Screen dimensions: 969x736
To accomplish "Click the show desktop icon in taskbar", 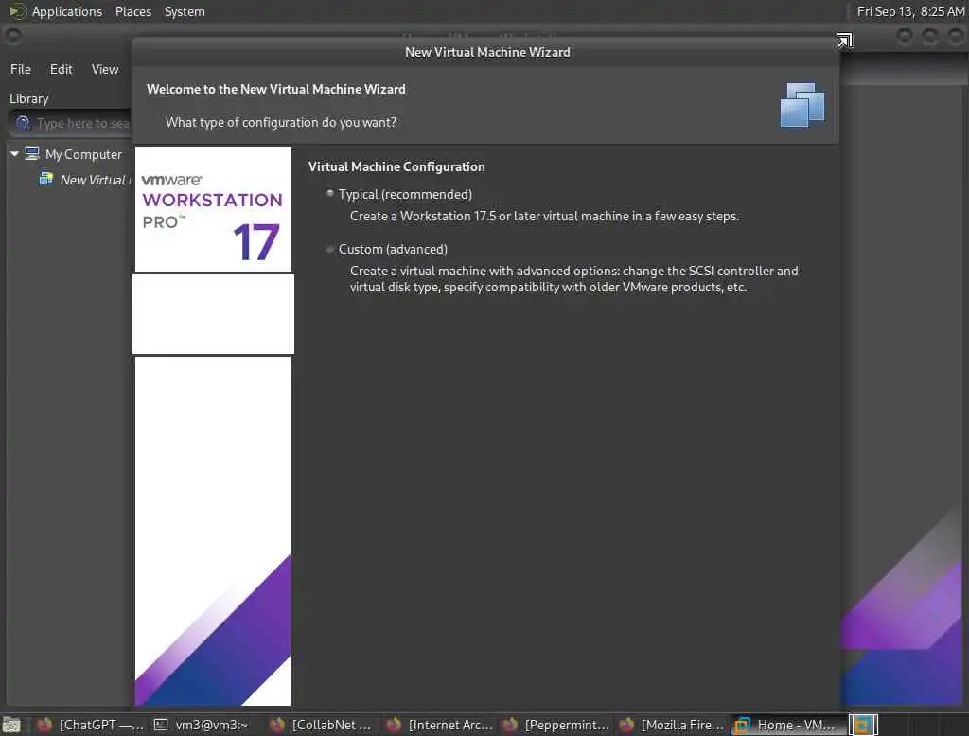I will (11, 725).
